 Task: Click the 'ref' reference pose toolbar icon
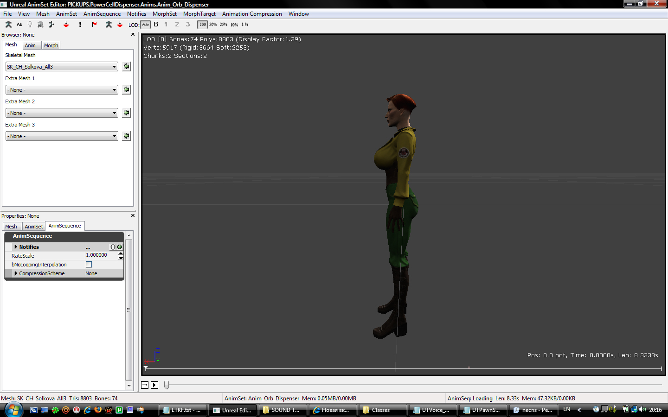40,25
